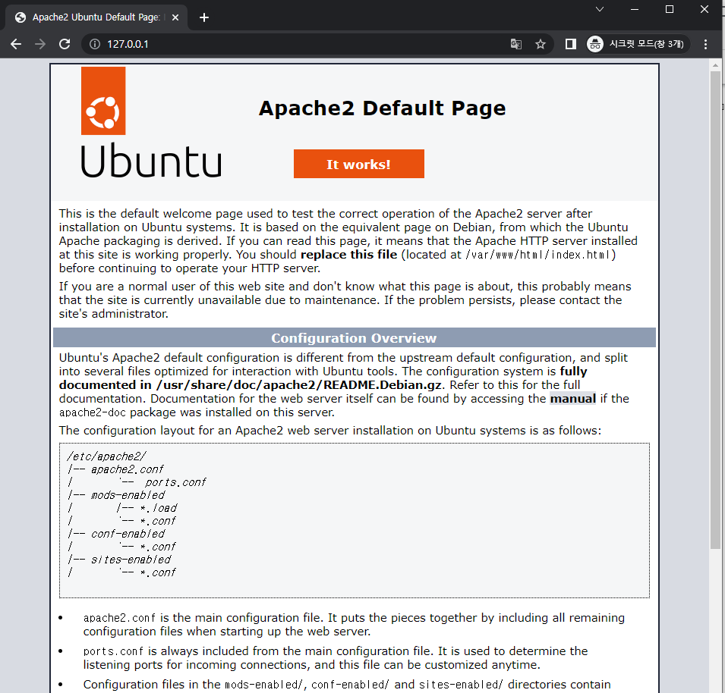This screenshot has height=693, width=725.
Task: Click sites-enabled in the config tree
Action: 131,560
